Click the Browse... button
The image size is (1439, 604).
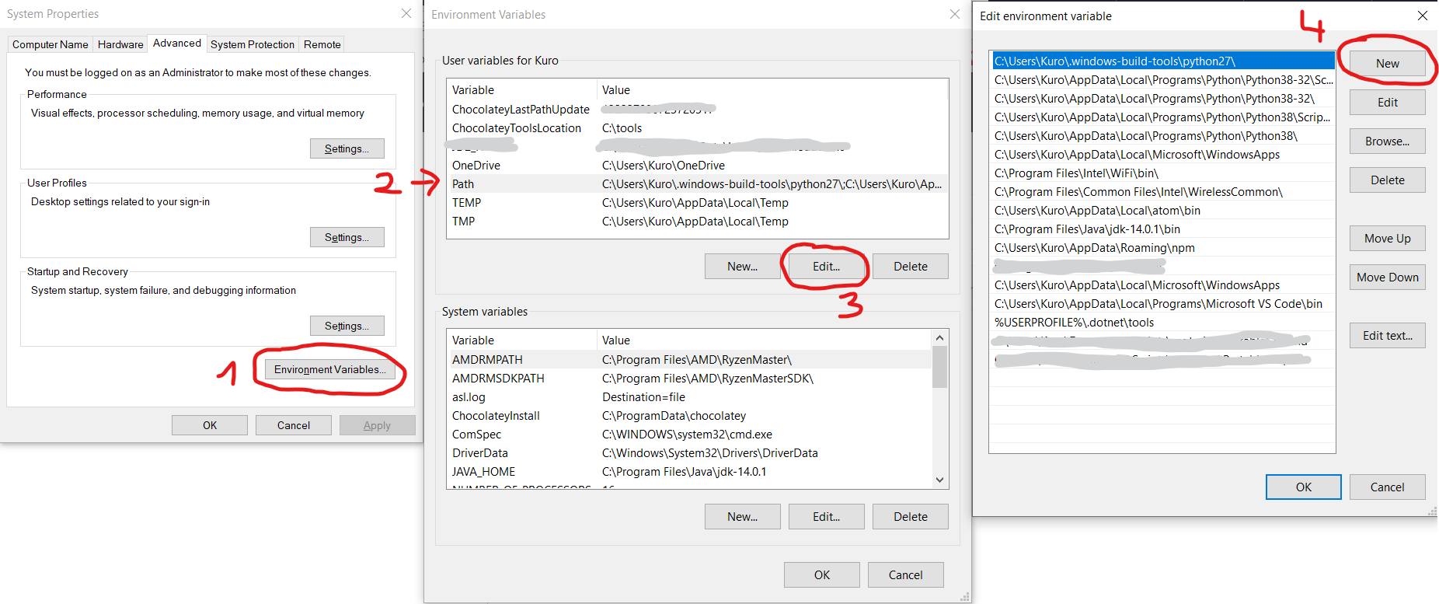click(1387, 141)
